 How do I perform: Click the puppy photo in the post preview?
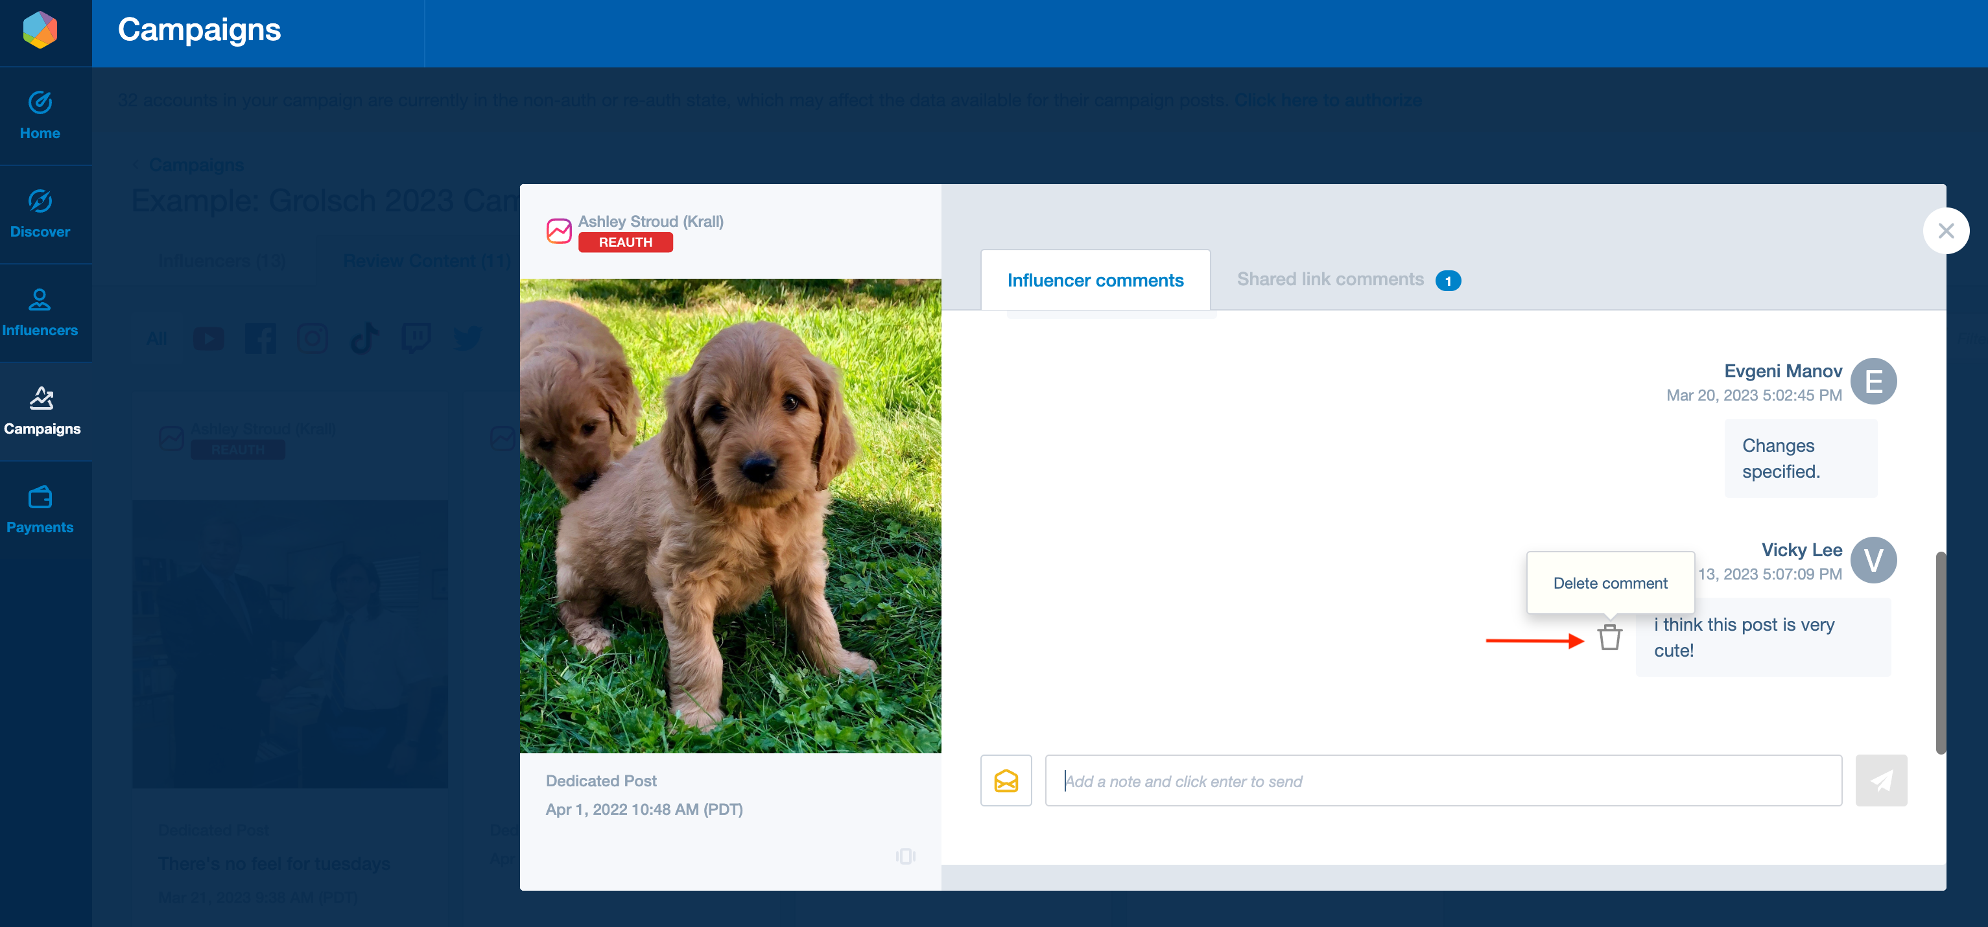(730, 515)
